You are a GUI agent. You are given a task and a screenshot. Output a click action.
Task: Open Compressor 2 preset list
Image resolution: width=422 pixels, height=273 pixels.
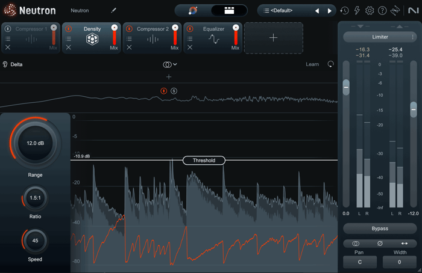pyautogui.click(x=129, y=39)
